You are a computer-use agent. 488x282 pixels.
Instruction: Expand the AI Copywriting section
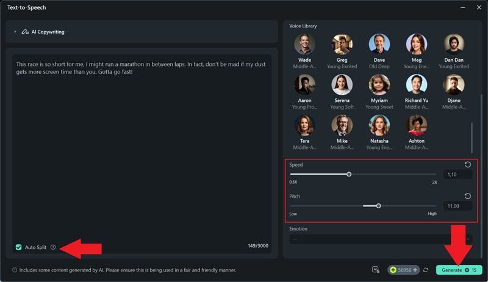click(15, 32)
